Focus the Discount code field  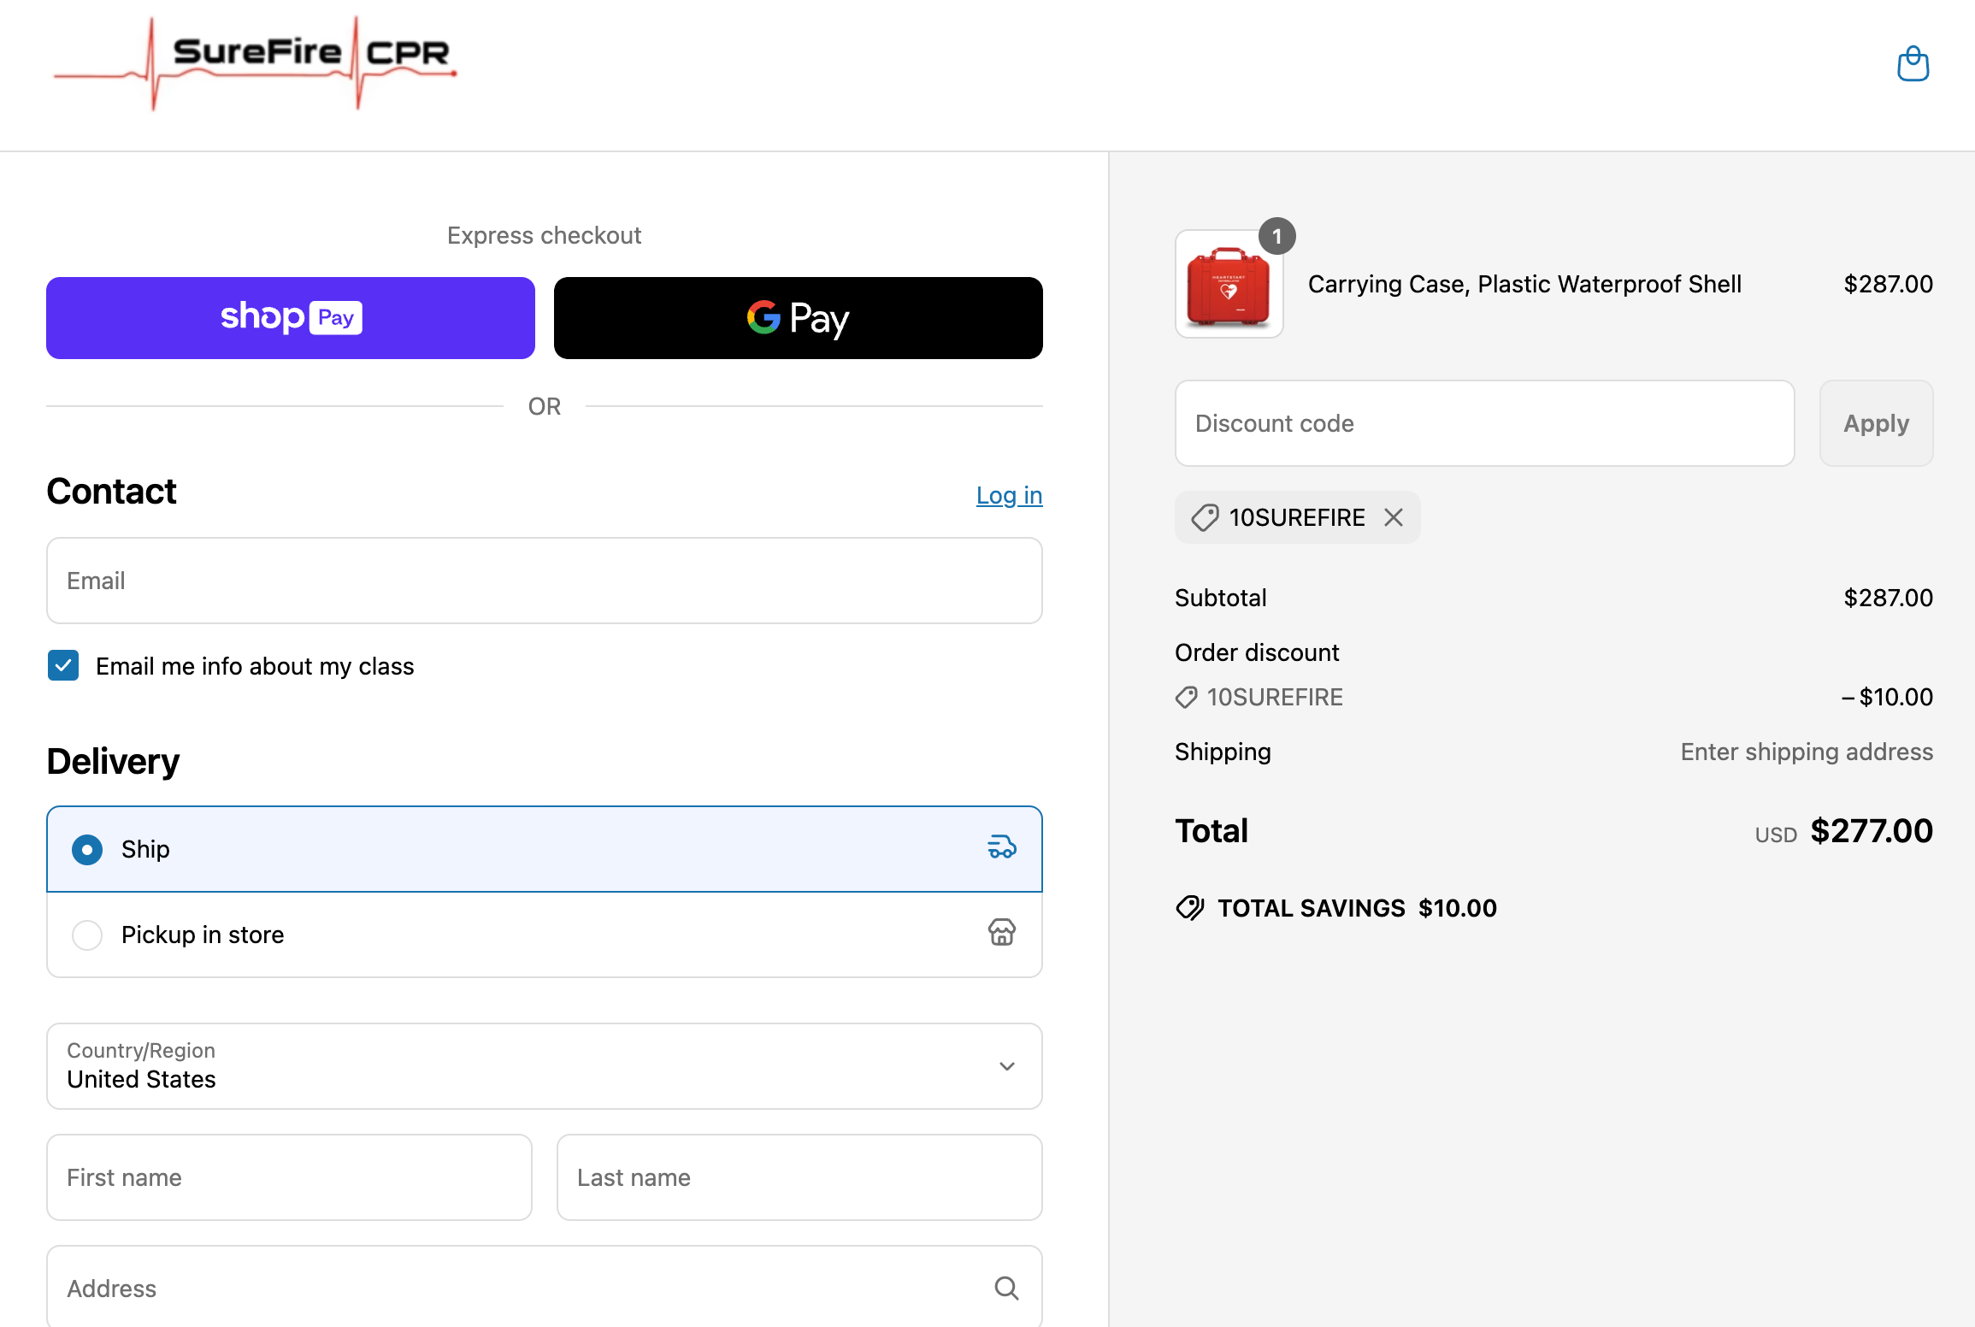coord(1484,423)
